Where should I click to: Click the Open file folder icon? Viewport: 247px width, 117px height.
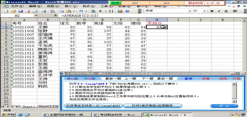click(x=14, y=11)
